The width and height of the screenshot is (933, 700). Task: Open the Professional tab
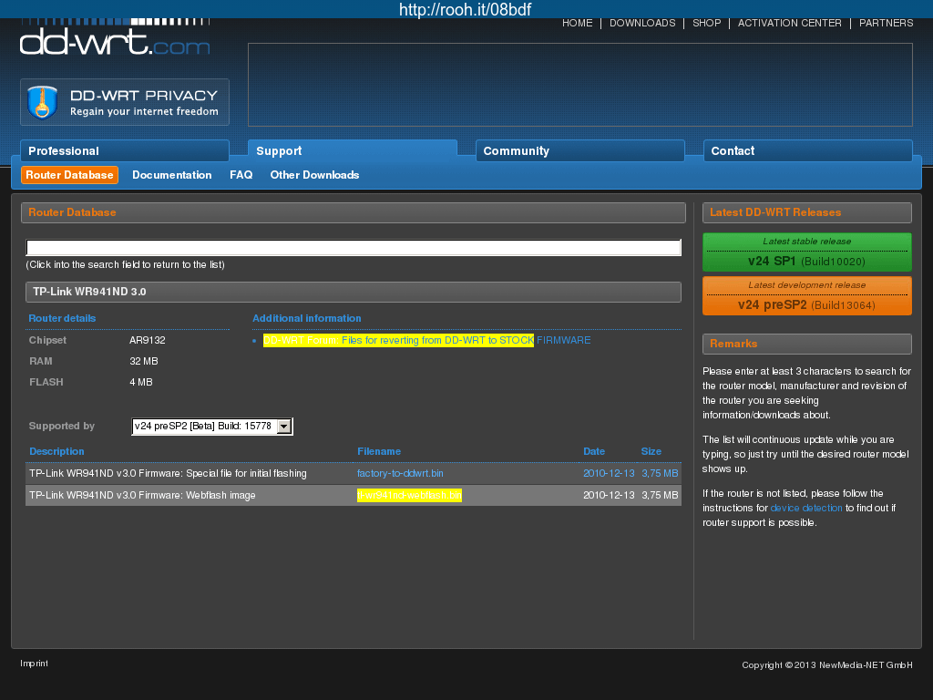tap(125, 151)
